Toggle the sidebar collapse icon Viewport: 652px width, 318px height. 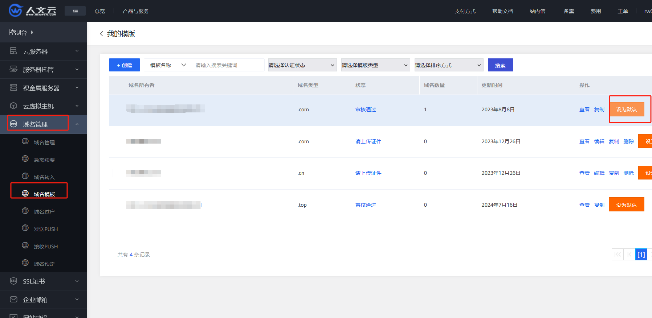[x=75, y=11]
